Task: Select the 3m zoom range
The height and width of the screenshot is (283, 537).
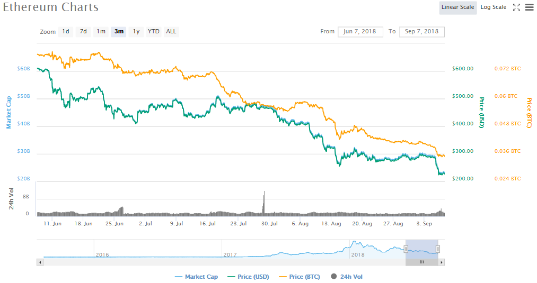Action: point(119,31)
